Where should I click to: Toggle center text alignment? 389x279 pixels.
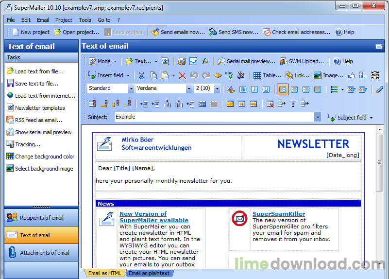tap(294, 89)
